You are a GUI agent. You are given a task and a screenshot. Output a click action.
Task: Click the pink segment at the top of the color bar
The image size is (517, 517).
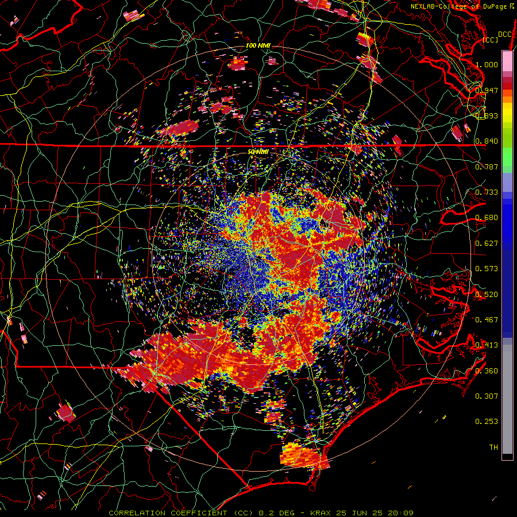[507, 61]
